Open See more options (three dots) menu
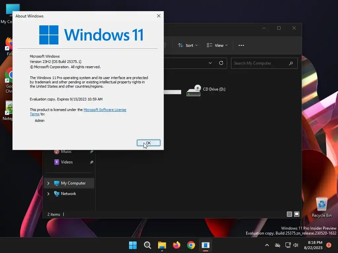 241,45
